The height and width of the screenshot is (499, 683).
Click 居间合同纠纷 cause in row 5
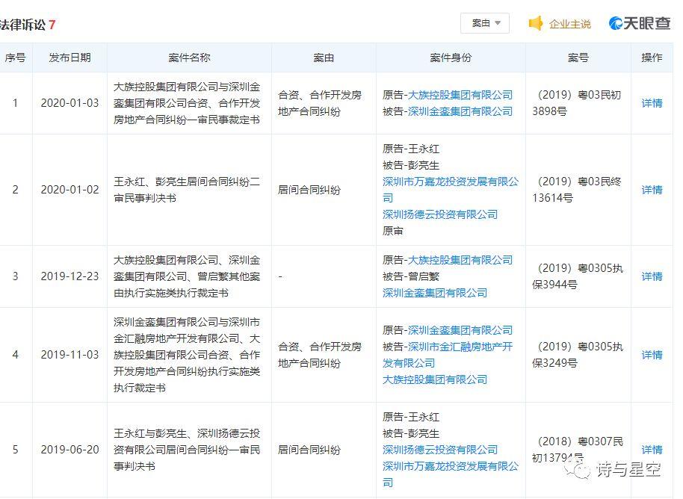click(309, 450)
